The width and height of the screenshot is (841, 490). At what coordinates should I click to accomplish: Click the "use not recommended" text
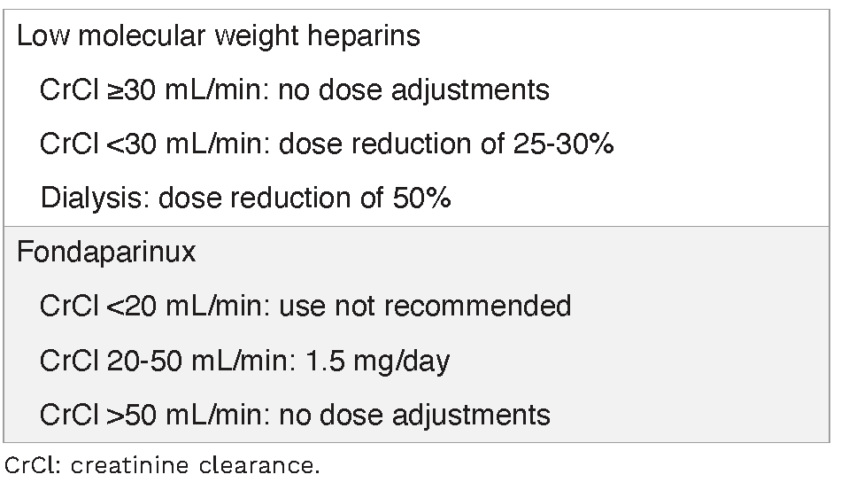(425, 307)
